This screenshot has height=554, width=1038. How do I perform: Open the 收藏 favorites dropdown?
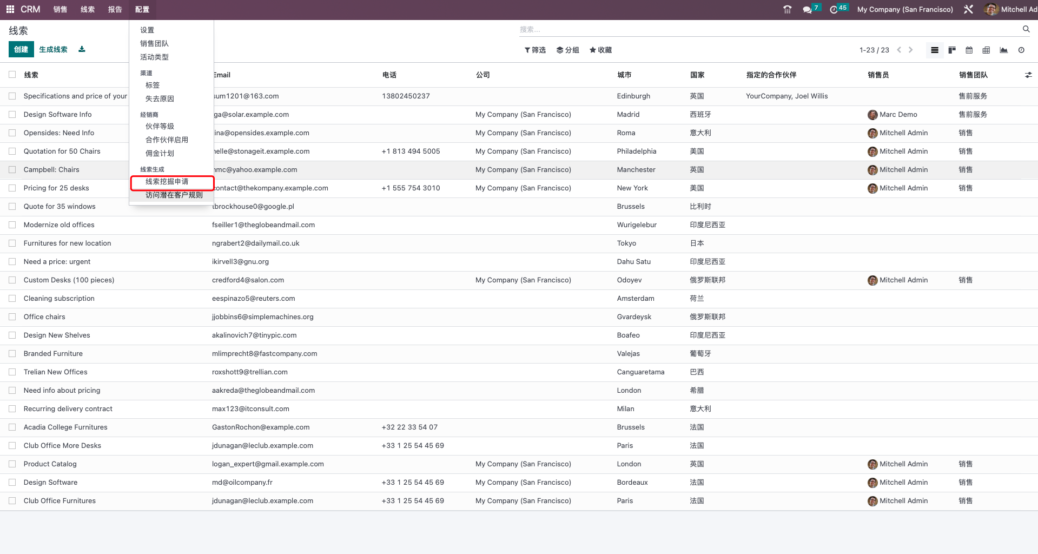600,50
